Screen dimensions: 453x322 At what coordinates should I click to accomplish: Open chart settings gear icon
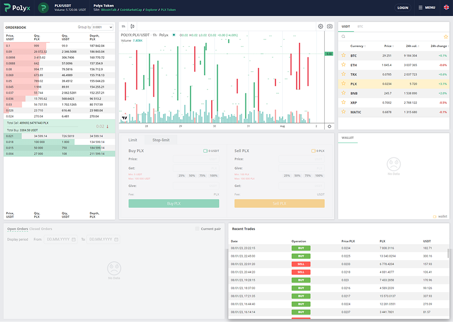[x=320, y=26]
